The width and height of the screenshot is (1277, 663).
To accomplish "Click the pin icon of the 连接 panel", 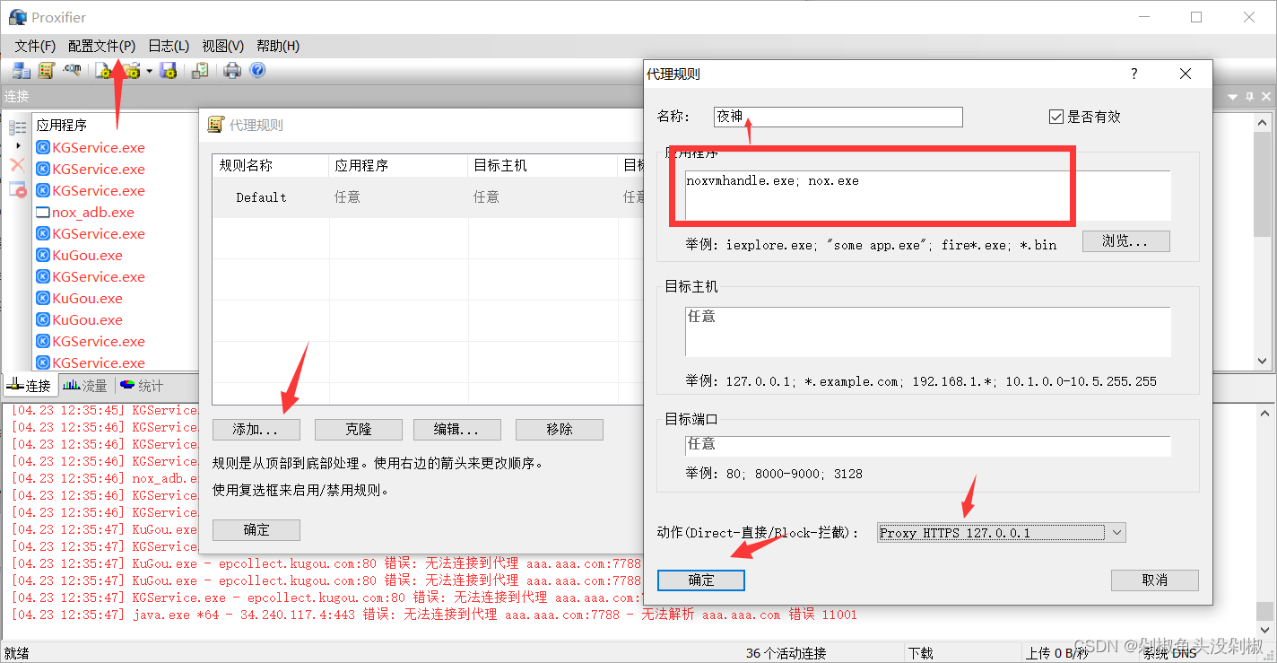I will click(x=1248, y=96).
